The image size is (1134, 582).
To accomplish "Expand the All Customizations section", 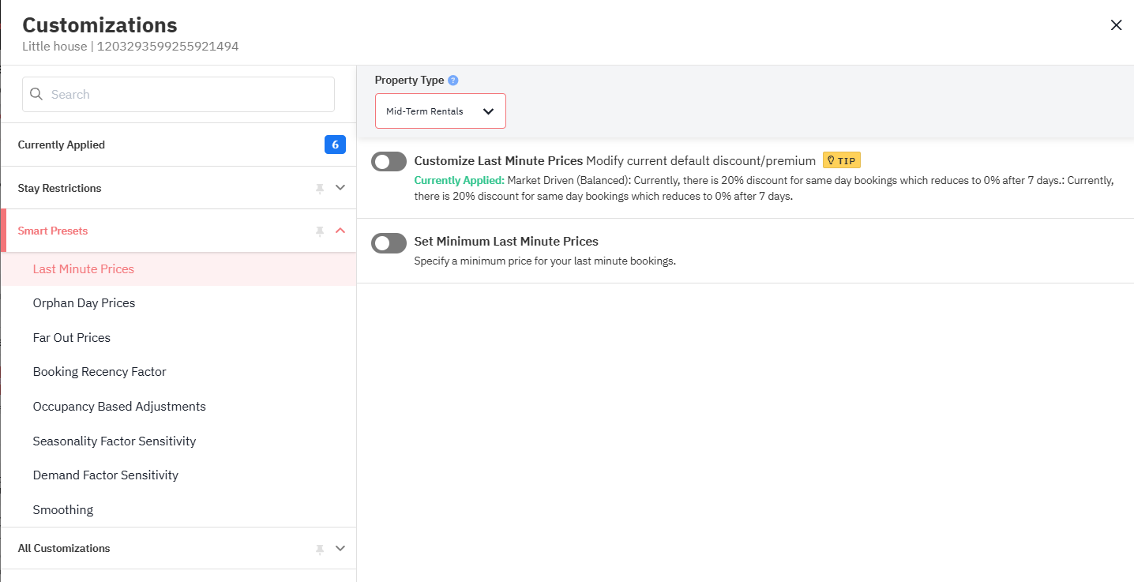I will click(340, 548).
